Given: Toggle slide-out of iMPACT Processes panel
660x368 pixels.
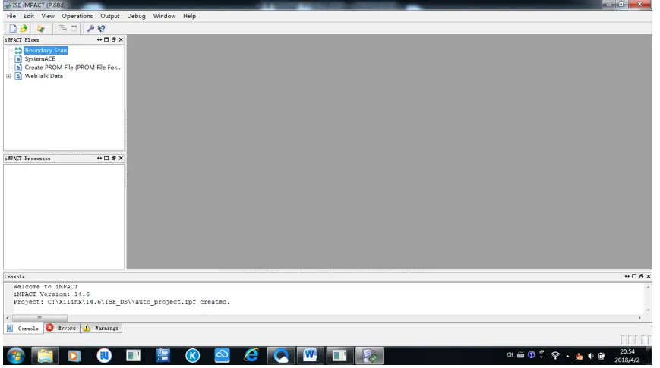Looking at the screenshot, I should click(x=99, y=158).
